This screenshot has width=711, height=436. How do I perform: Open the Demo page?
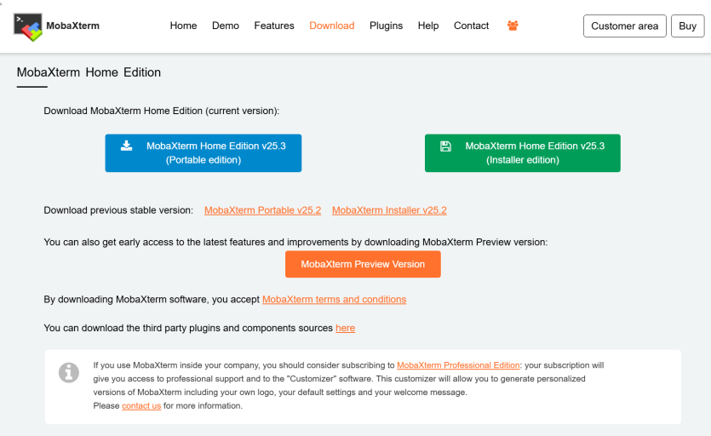(226, 26)
